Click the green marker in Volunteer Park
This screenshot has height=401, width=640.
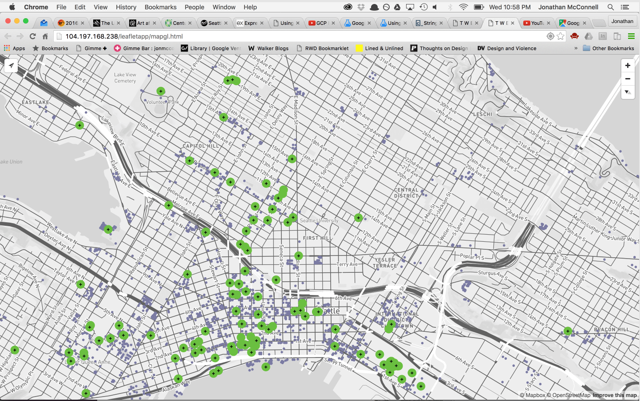pos(161,91)
